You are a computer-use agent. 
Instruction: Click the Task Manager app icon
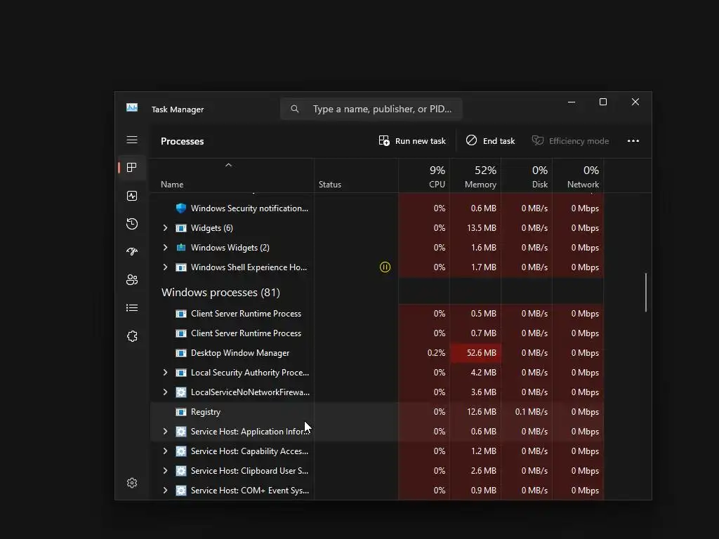click(132, 107)
